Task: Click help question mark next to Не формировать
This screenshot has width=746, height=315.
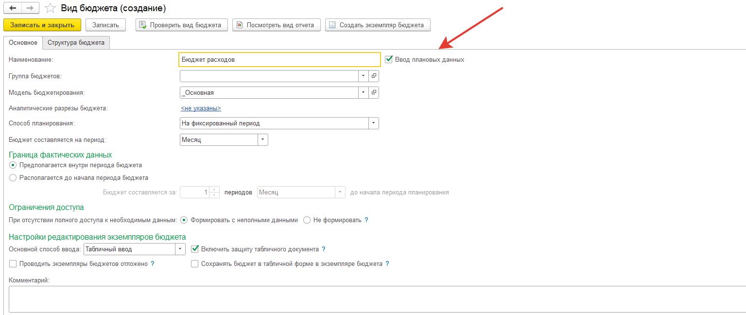Action: point(366,220)
